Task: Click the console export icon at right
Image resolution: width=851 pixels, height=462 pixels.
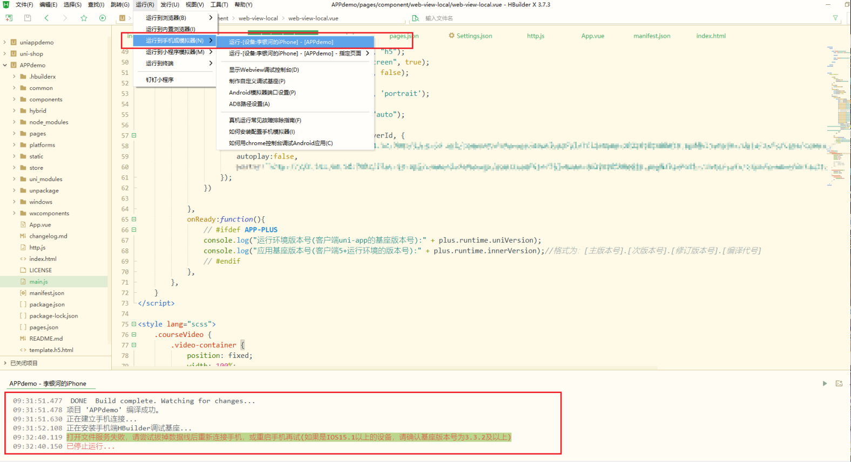Action: tap(839, 383)
